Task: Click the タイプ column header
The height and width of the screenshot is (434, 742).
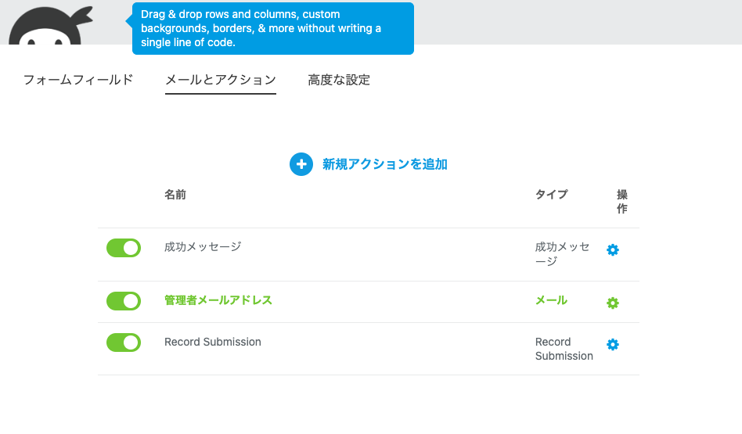Action: pos(552,195)
